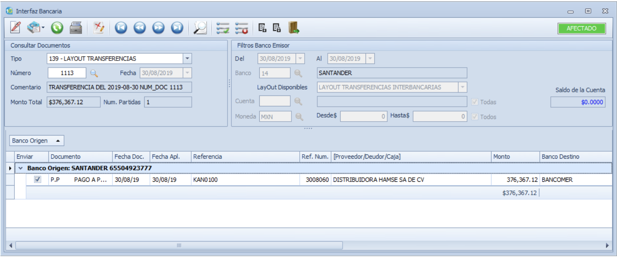The width and height of the screenshot is (617, 258).
Task: Toggle the Enviar checkbox for KAN0100 row
Action: coord(37,179)
